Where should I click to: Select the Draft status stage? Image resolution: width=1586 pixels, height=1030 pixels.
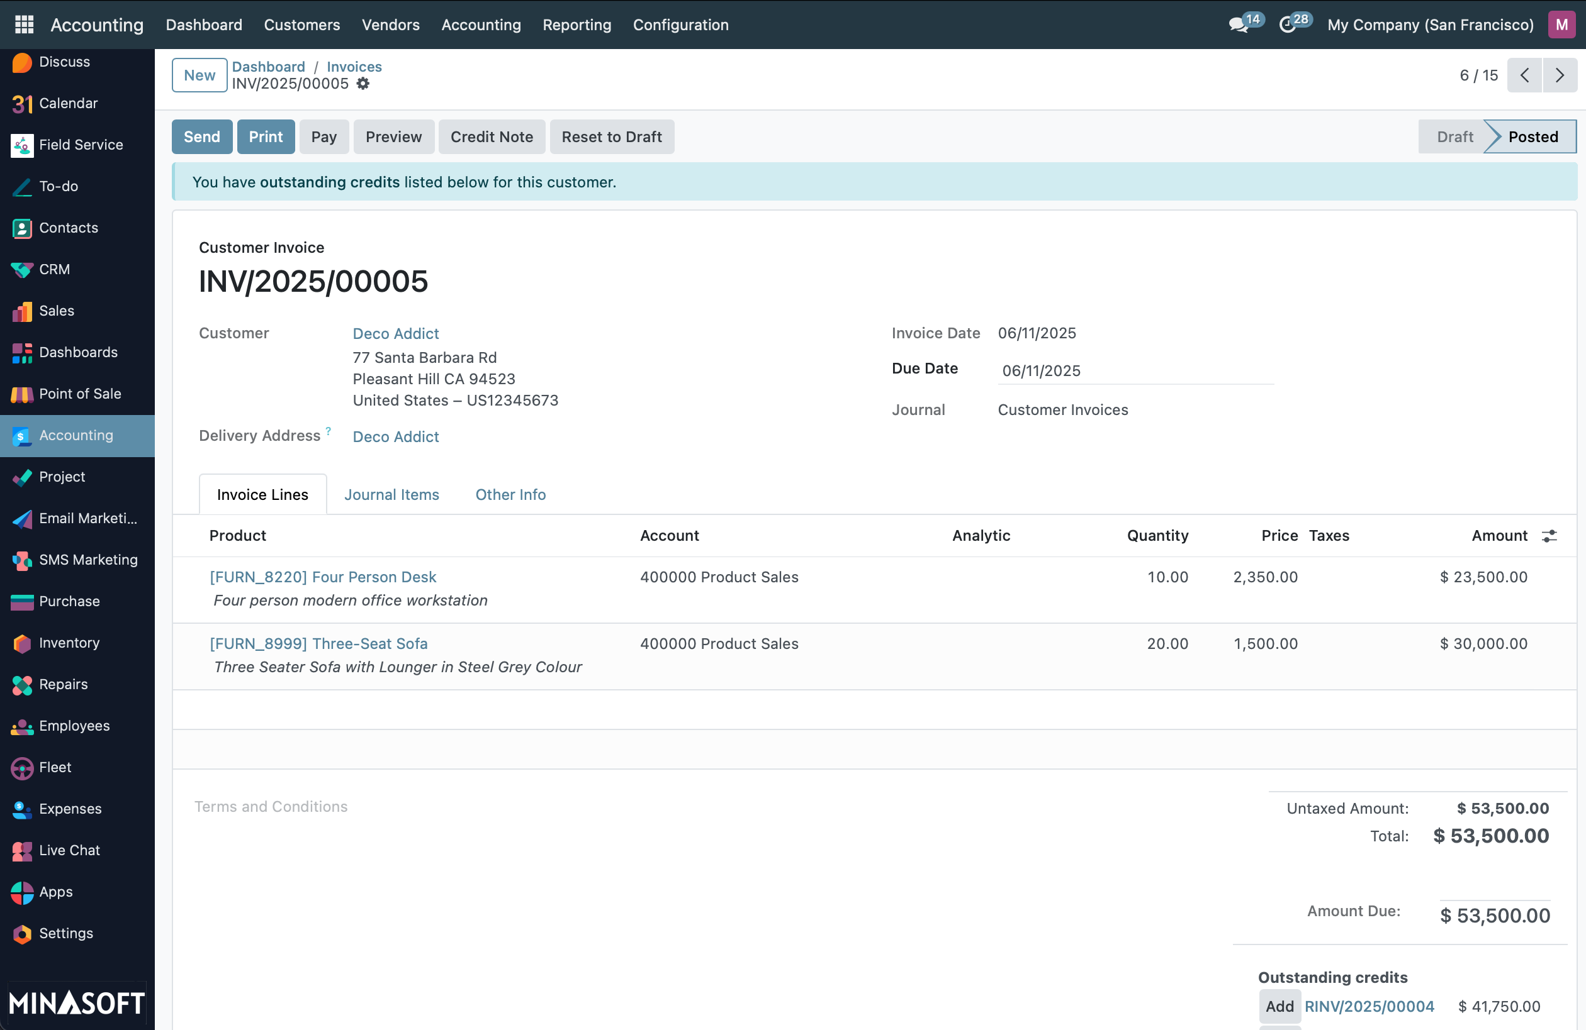point(1454,136)
